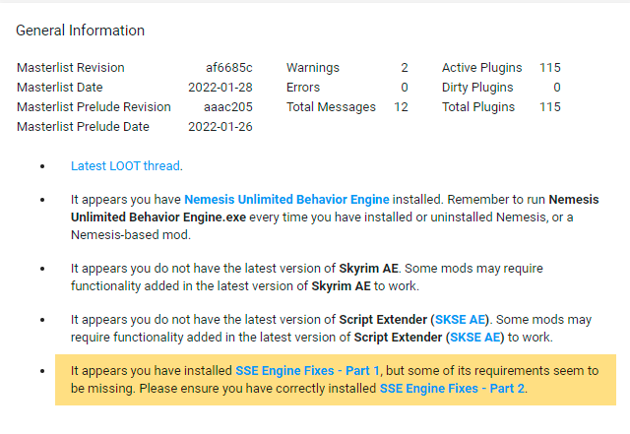
Task: Open SSE Engine Fixes - Part 2 link
Action: 452,388
